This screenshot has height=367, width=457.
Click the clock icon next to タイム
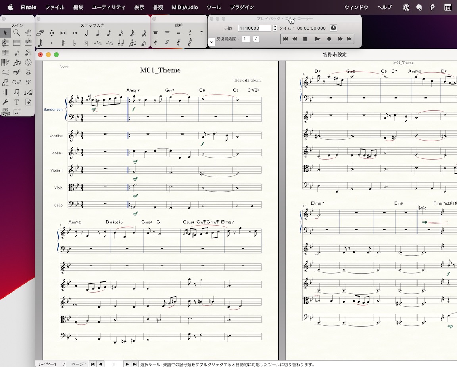tap(333, 28)
